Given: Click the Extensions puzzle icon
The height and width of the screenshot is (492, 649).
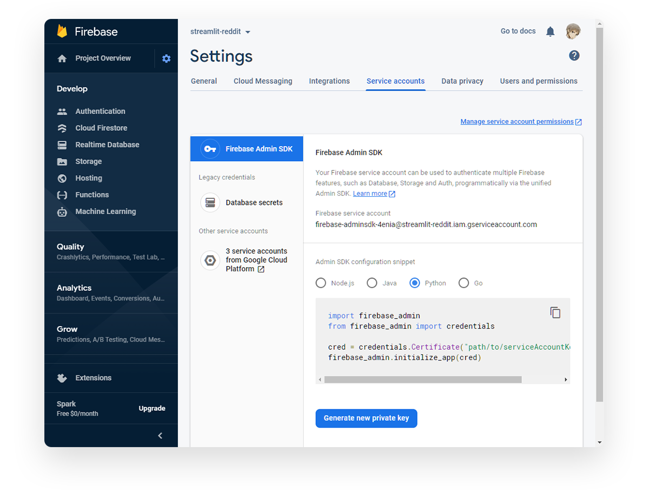Looking at the screenshot, I should [x=62, y=378].
